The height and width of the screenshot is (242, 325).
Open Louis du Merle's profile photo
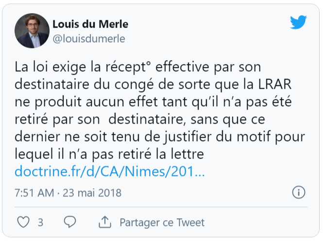(32, 31)
